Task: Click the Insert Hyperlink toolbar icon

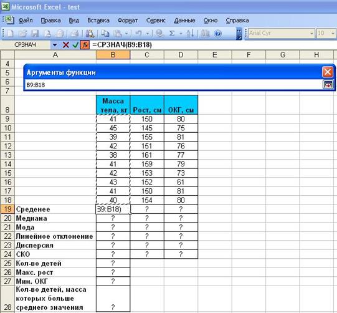Action: tap(159, 34)
